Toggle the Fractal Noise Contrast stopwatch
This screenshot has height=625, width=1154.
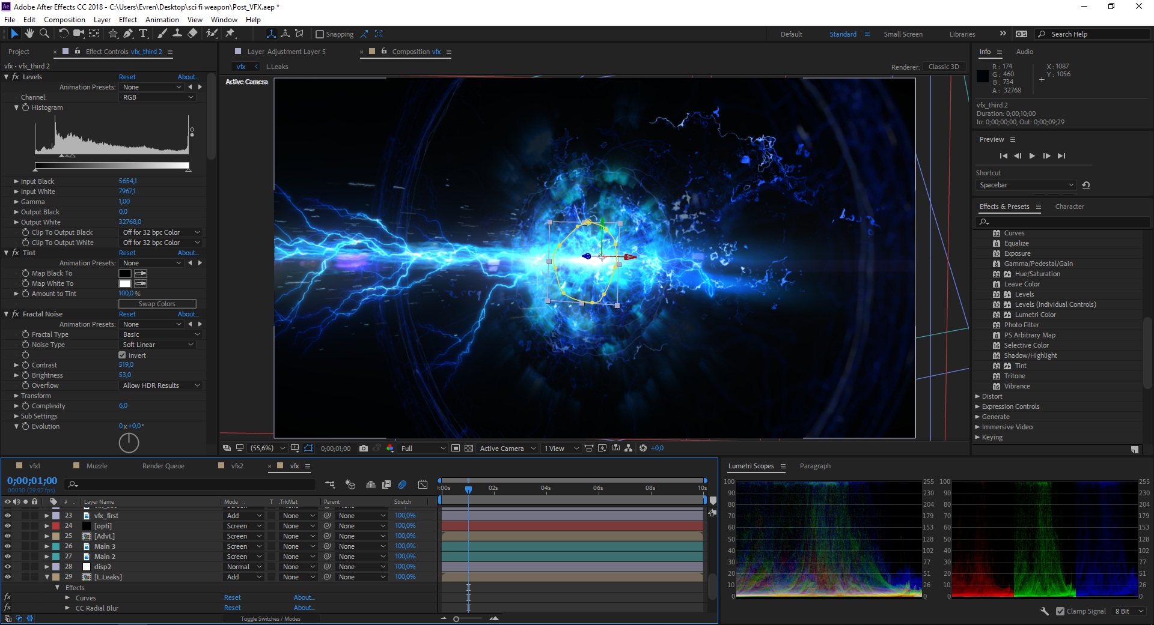(x=26, y=365)
